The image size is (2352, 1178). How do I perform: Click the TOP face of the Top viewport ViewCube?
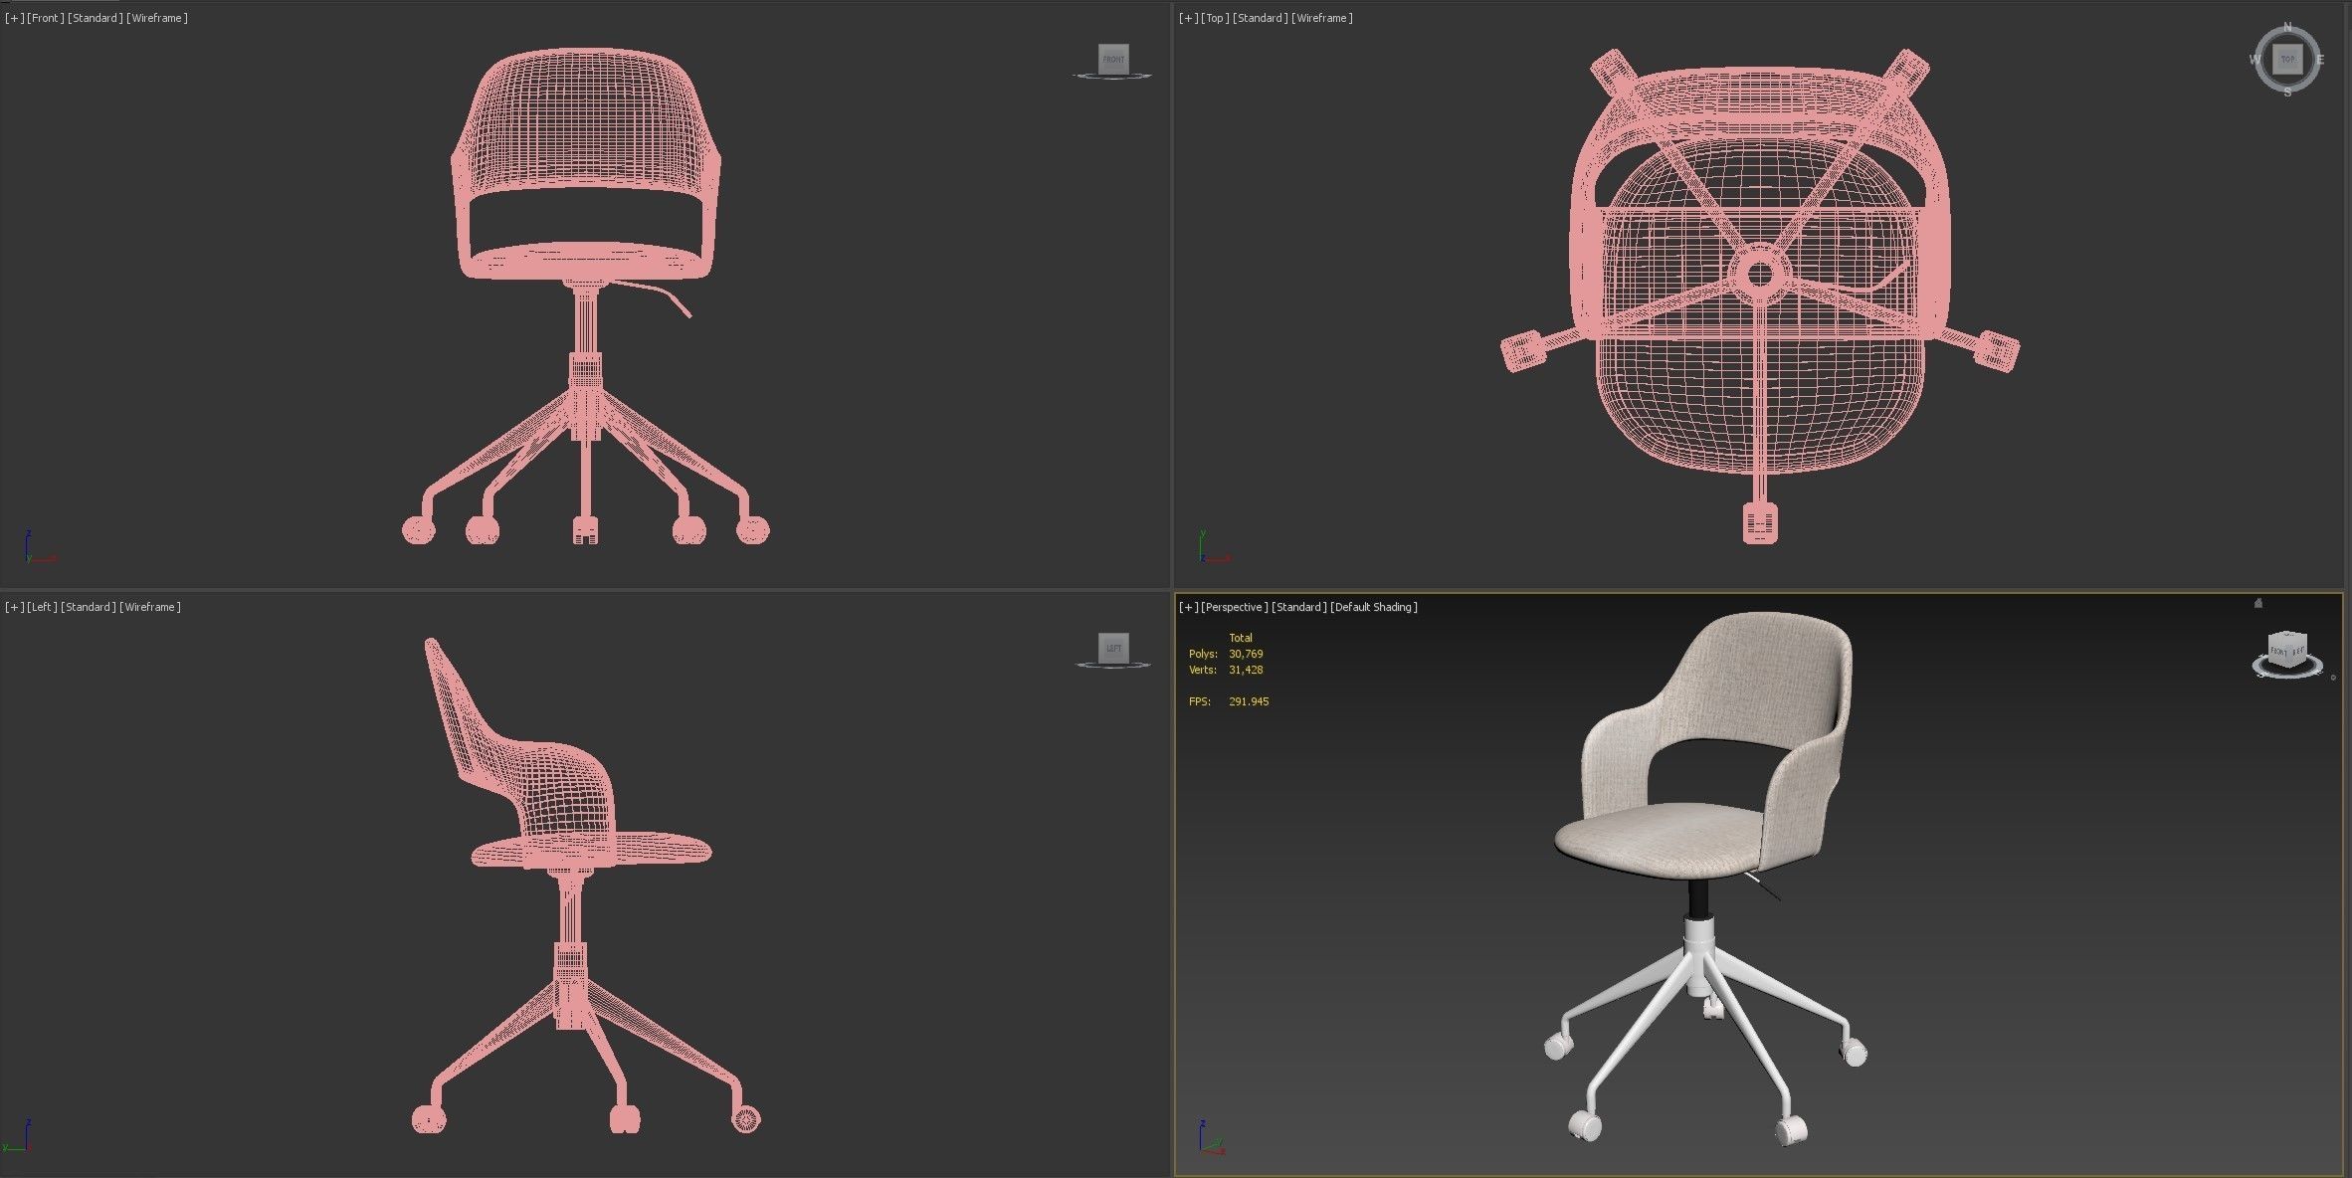click(2287, 60)
